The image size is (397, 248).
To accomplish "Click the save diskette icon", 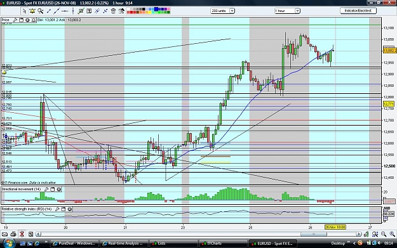I will 31,234.
